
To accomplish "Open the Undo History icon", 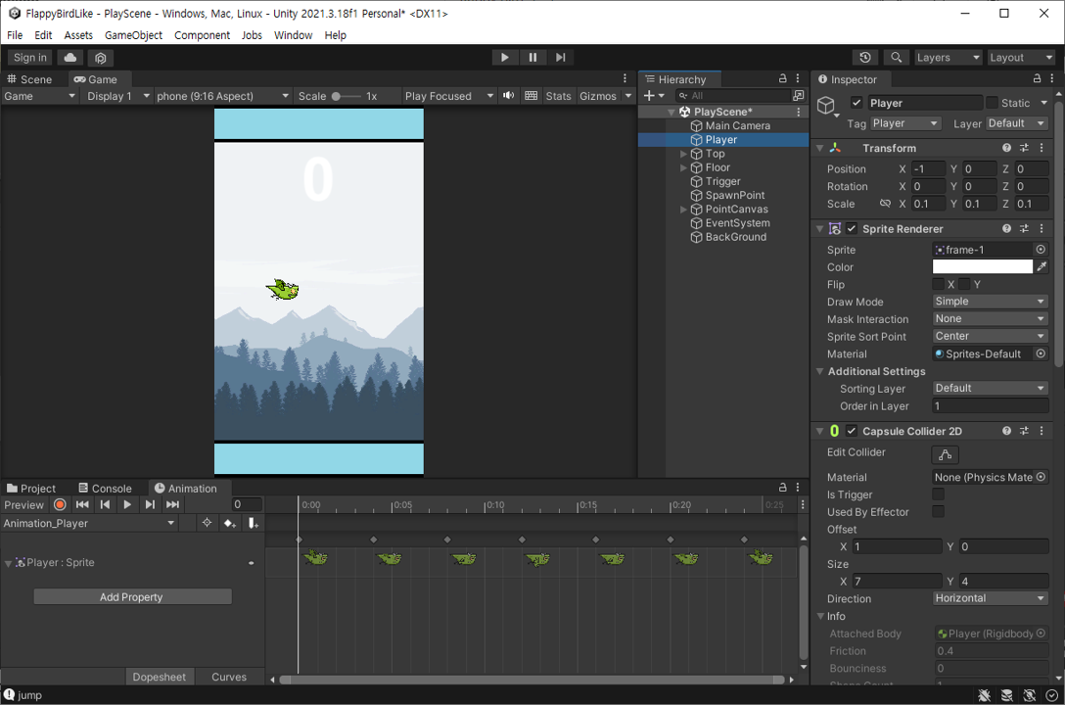I will tap(864, 58).
